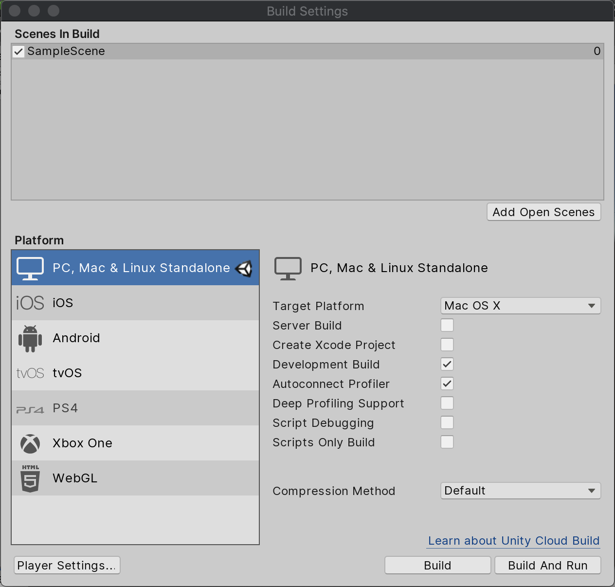Open Learn about Unity Cloud Build link
Screen dimensions: 615x587
point(513,541)
